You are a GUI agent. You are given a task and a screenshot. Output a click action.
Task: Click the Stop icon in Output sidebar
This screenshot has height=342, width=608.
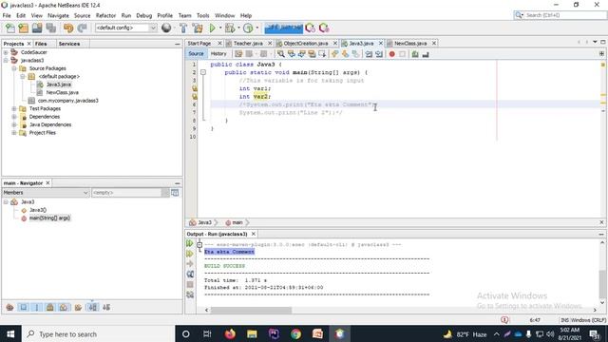[x=190, y=284]
